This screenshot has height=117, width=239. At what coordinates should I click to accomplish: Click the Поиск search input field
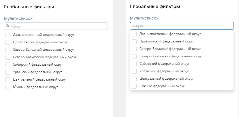point(58,26)
